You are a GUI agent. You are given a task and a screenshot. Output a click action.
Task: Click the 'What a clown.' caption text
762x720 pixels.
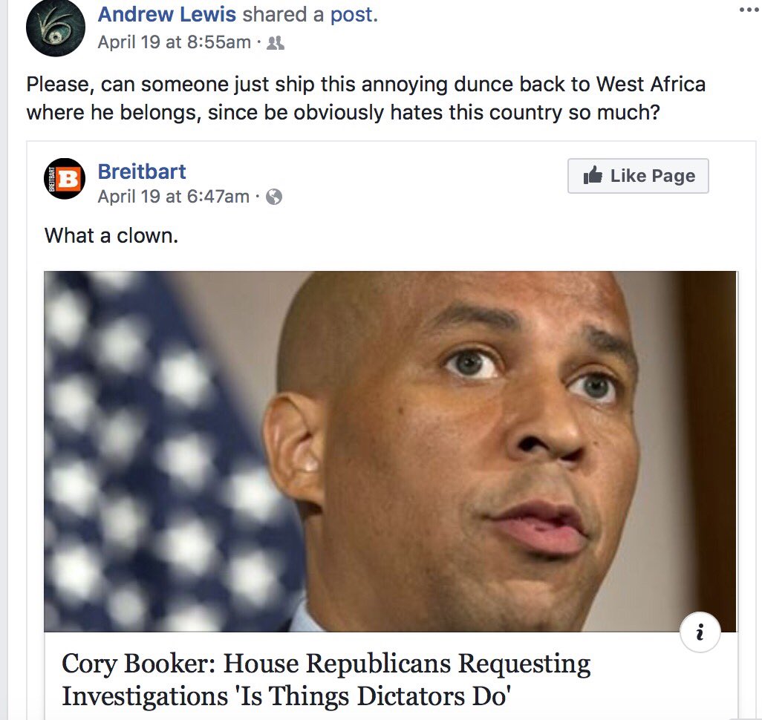(111, 235)
